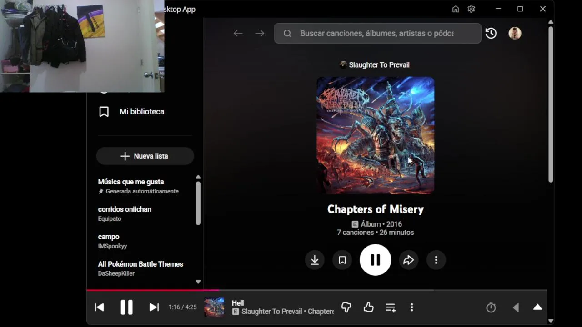Screen dimensions: 582x327
Task: Click the time display 1:16 / 4:25
Action: tap(182, 307)
